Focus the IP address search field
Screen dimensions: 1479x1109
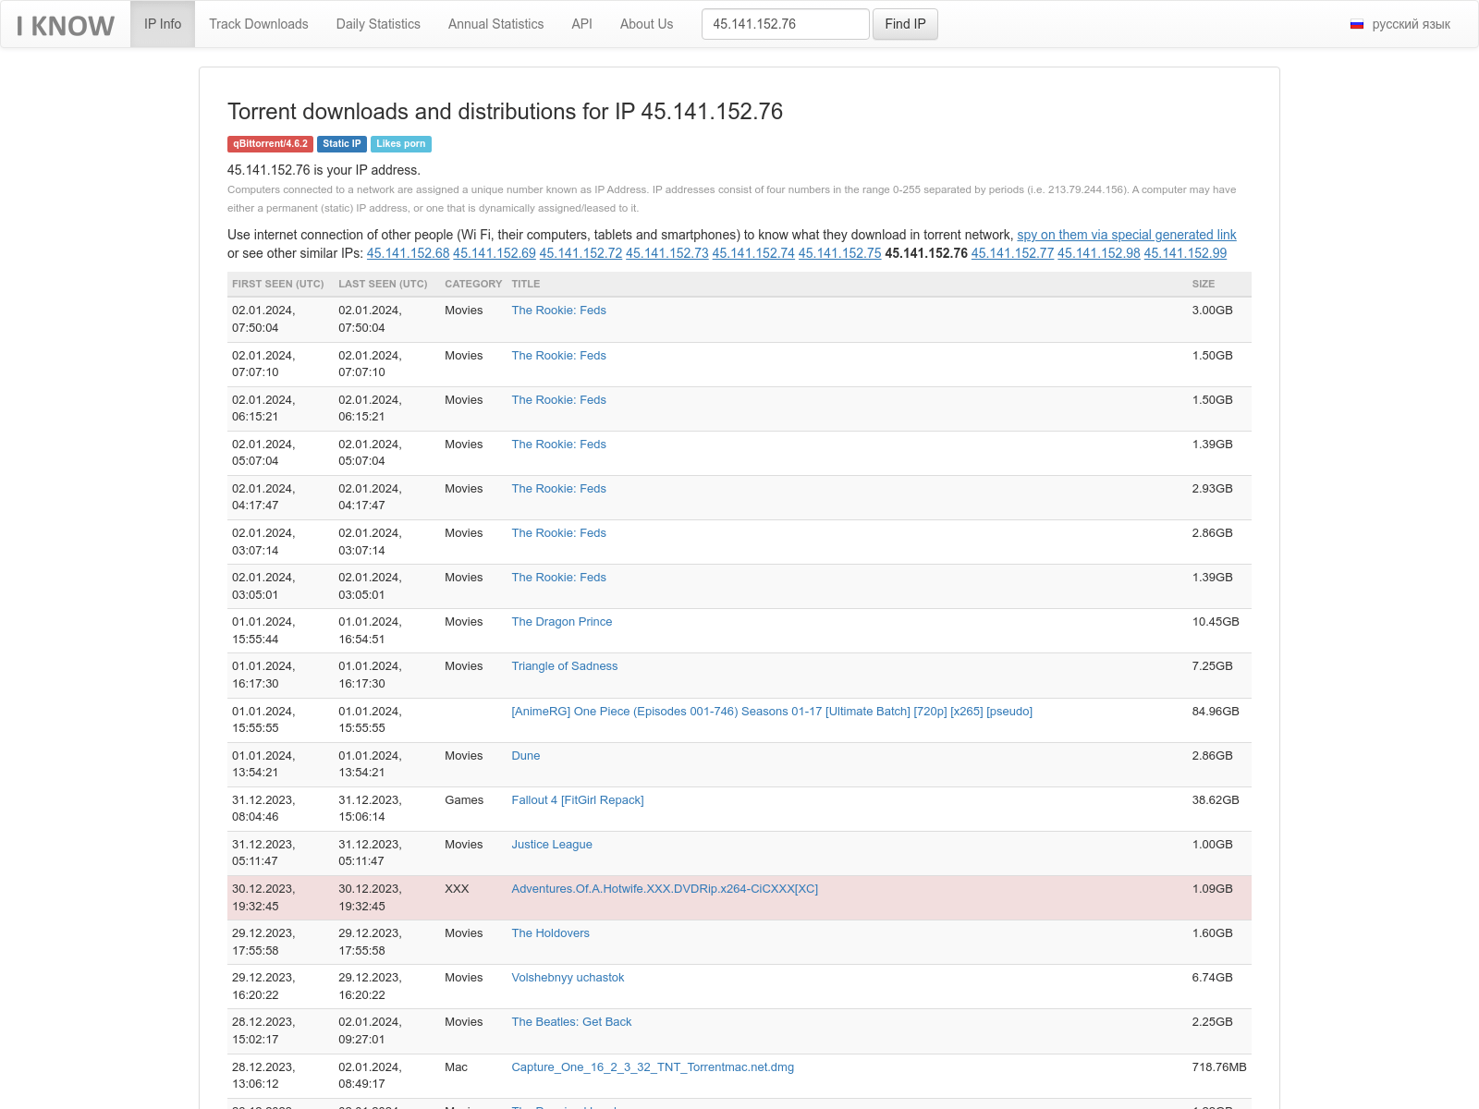785,24
